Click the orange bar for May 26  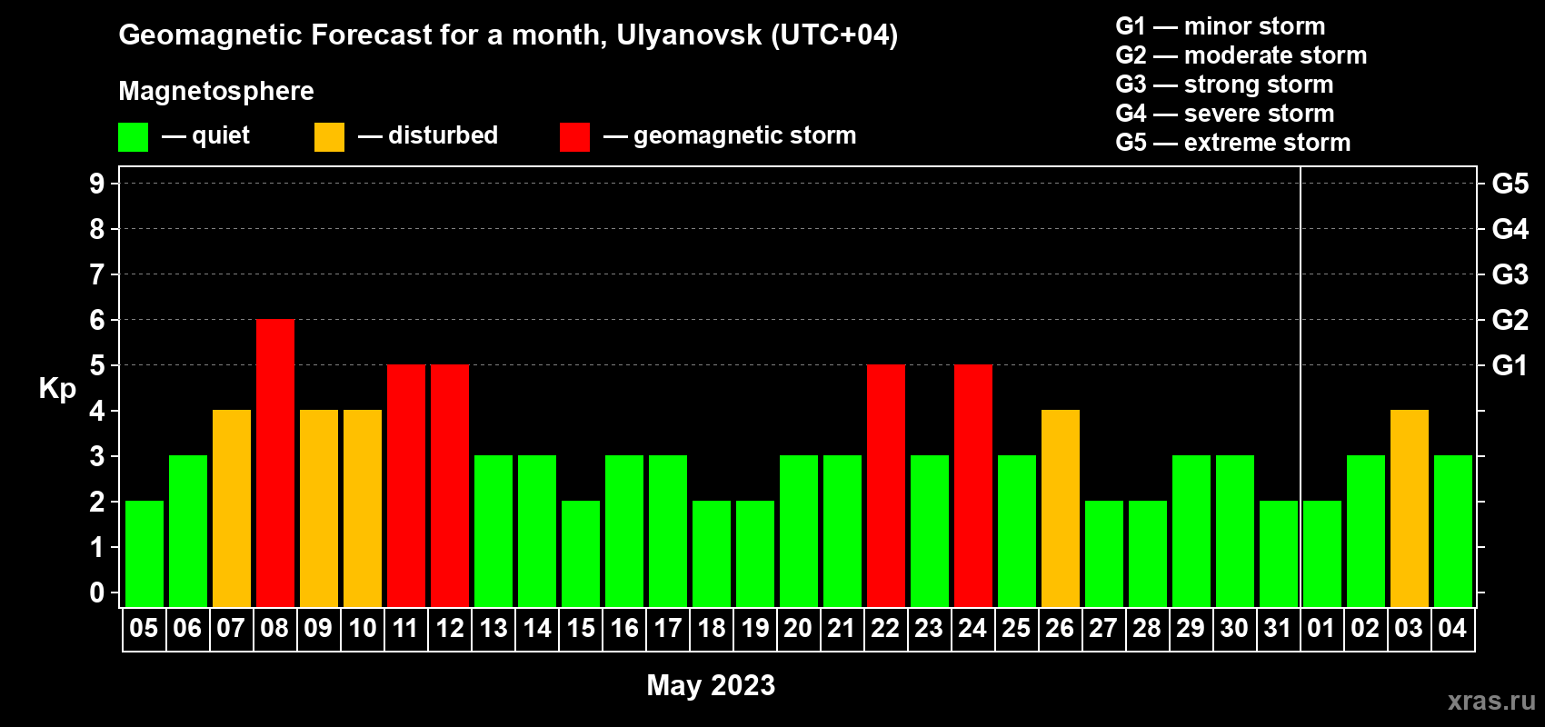[1061, 509]
